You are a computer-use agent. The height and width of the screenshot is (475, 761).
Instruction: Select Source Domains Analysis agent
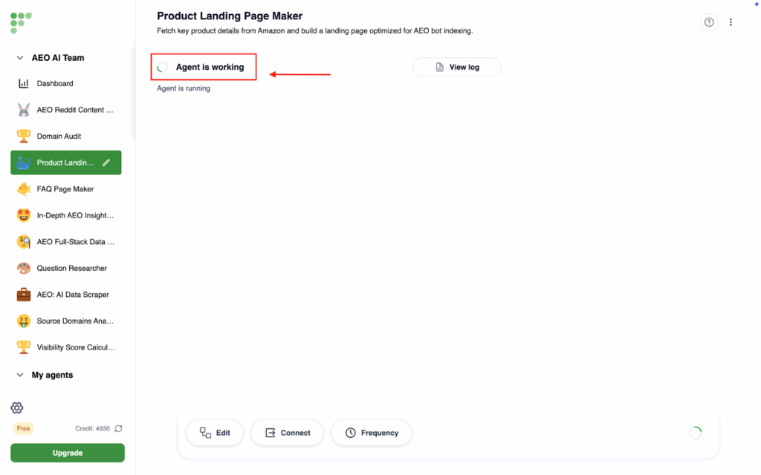point(75,321)
